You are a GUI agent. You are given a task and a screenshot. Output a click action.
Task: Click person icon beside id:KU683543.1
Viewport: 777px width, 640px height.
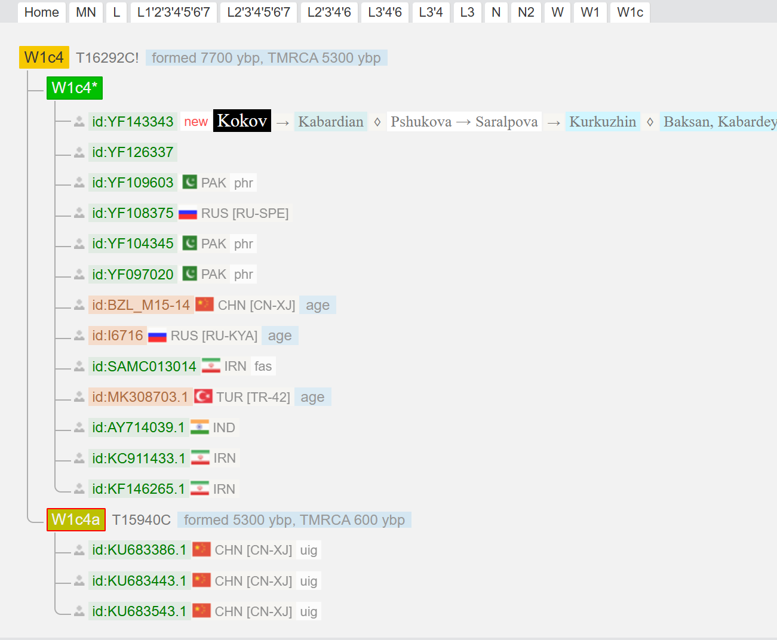79,611
